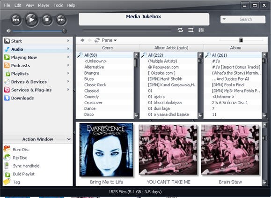
Task: Click the Podcasts RSS icon
Action: point(7,65)
